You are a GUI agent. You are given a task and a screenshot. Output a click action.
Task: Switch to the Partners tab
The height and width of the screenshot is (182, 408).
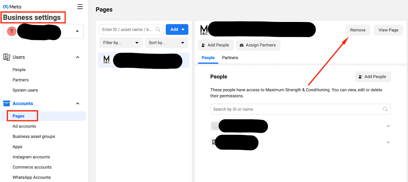(230, 58)
